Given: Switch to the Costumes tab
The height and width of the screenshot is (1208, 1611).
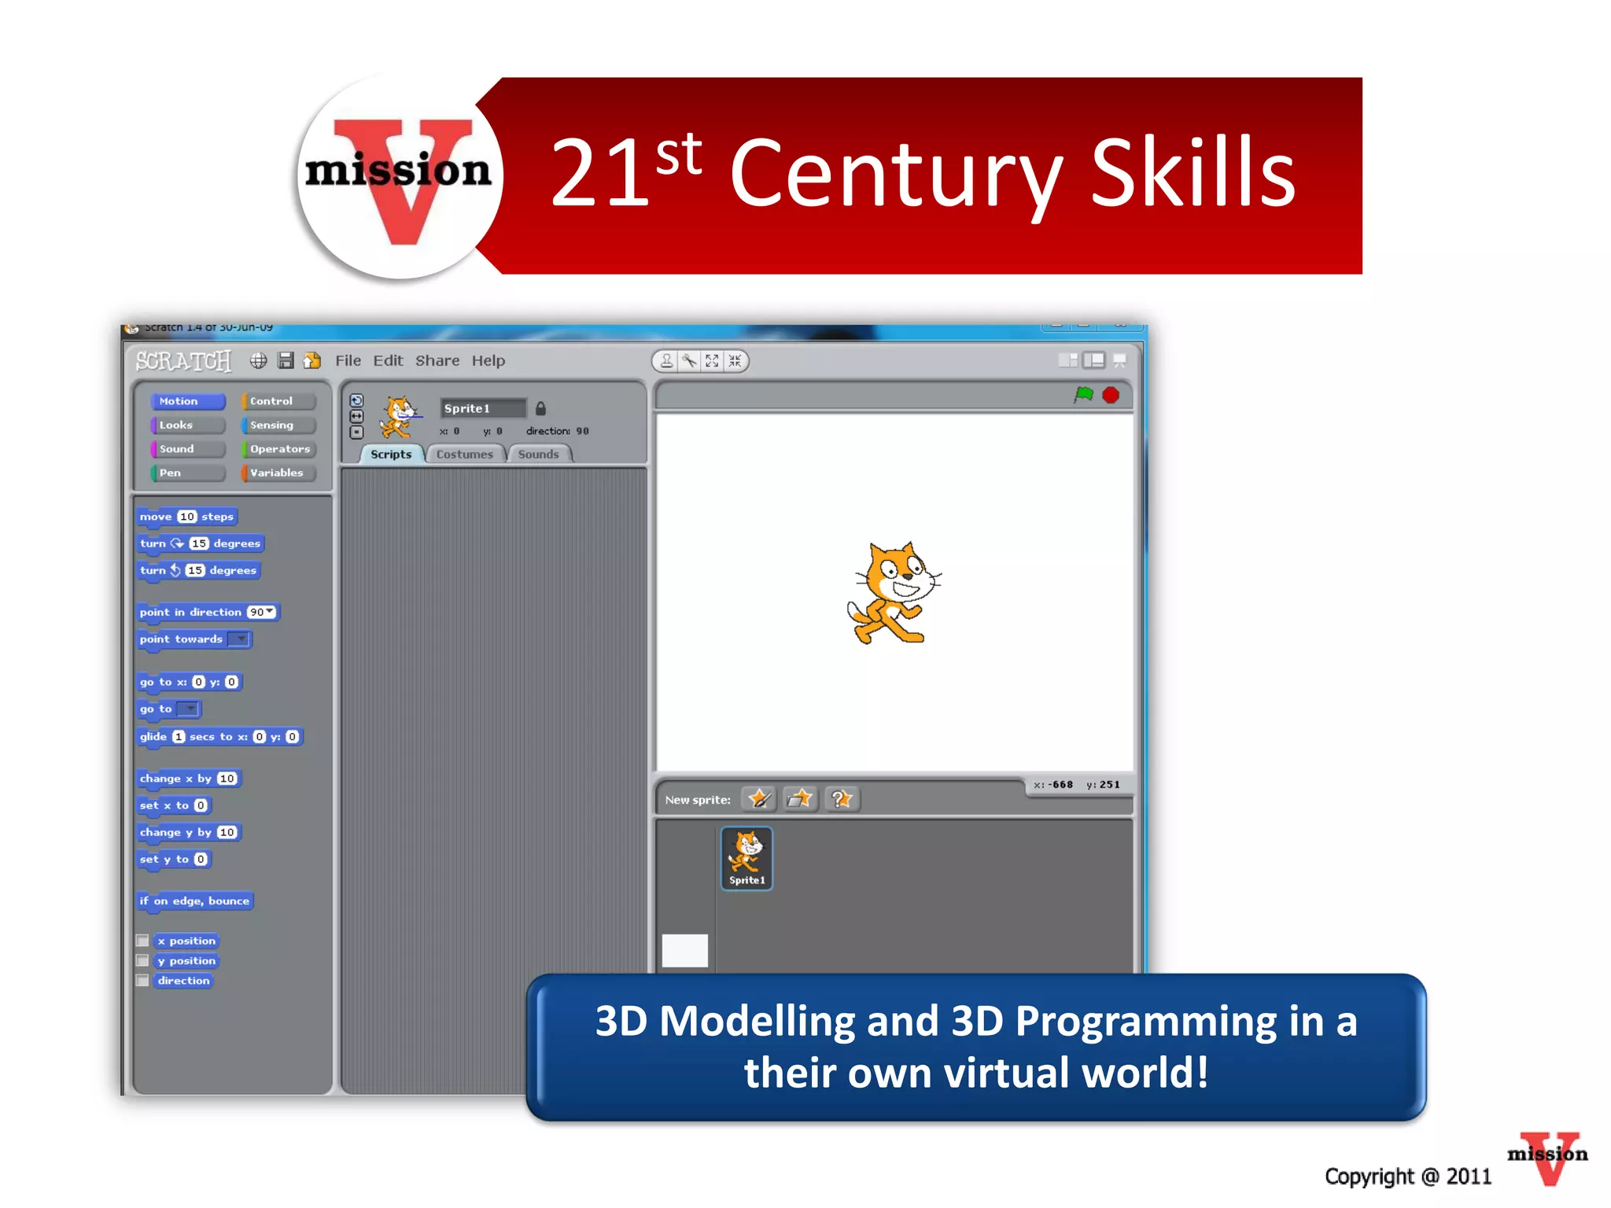Looking at the screenshot, I should click(465, 454).
